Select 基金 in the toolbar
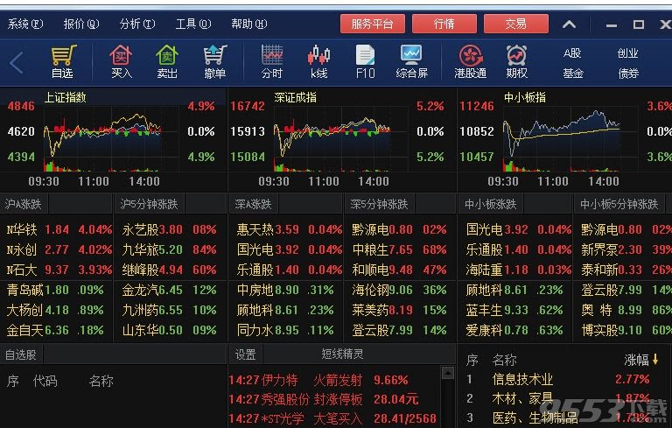 [x=572, y=74]
